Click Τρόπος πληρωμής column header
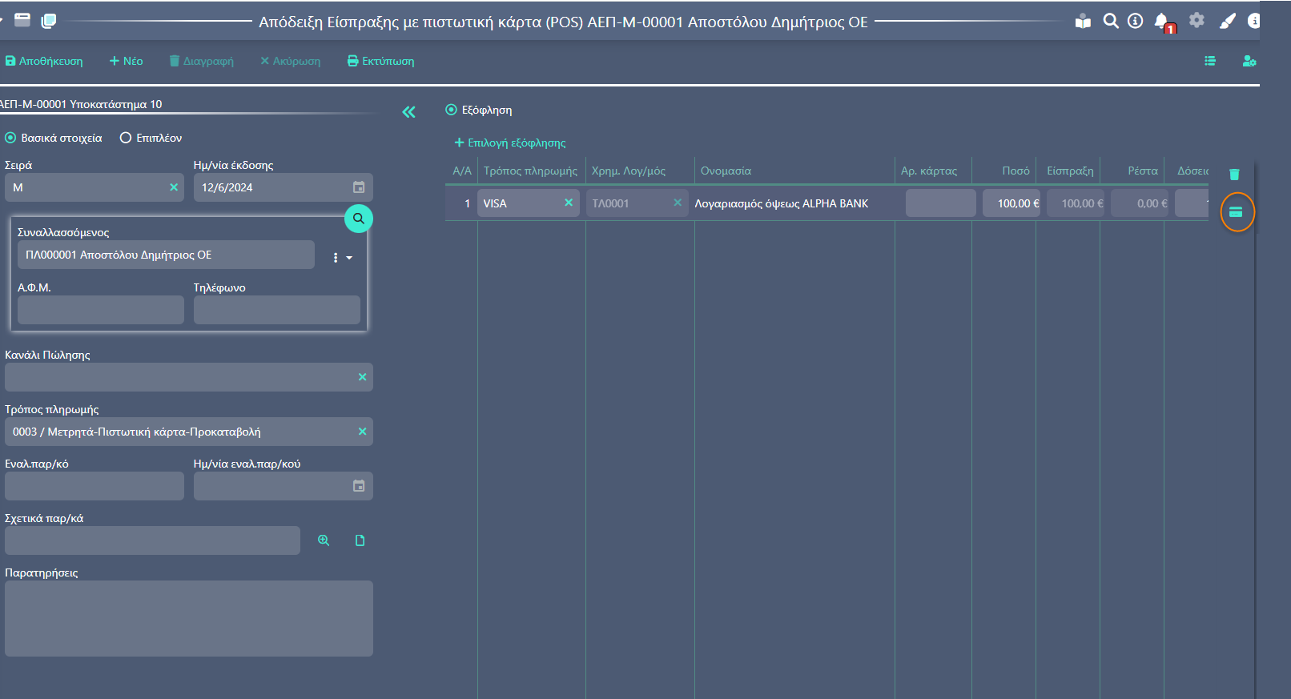The height and width of the screenshot is (699, 1291). point(530,171)
